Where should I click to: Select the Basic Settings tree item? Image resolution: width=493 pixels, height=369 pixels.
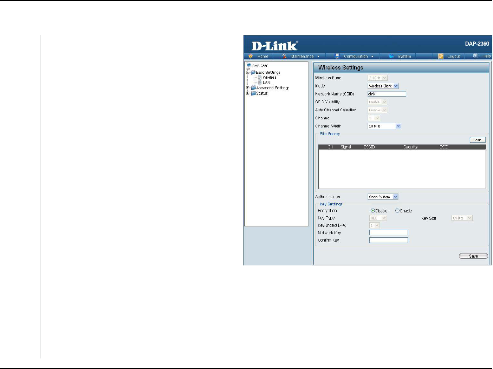[268, 72]
